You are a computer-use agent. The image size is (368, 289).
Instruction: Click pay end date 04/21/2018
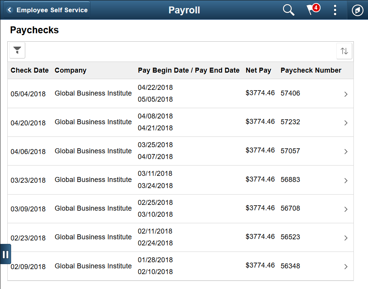(x=155, y=128)
